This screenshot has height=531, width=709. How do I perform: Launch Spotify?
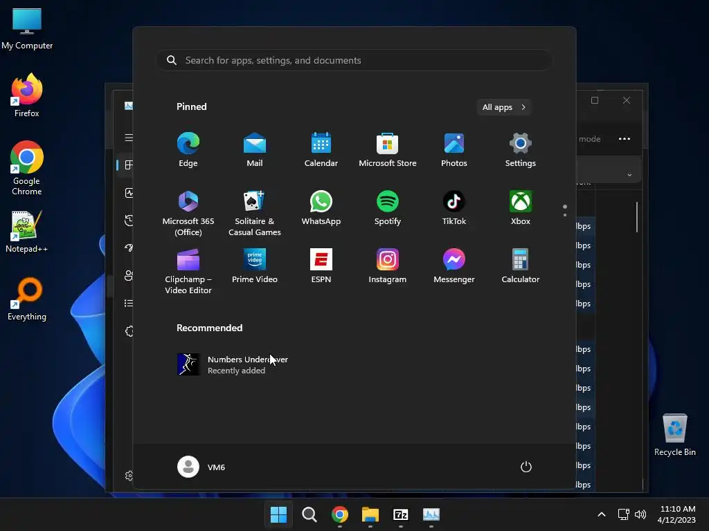tap(388, 208)
